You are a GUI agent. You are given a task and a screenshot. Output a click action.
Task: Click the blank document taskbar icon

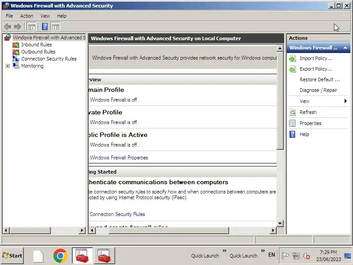click(x=38, y=256)
